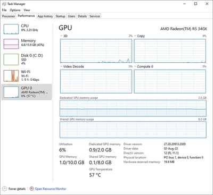Viewport: 213px width, 195px height.
Task: Open the Options menu
Action: (x=15, y=10)
